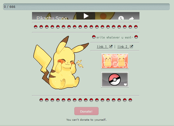Click the twin Pikachu stamp image

115,61
